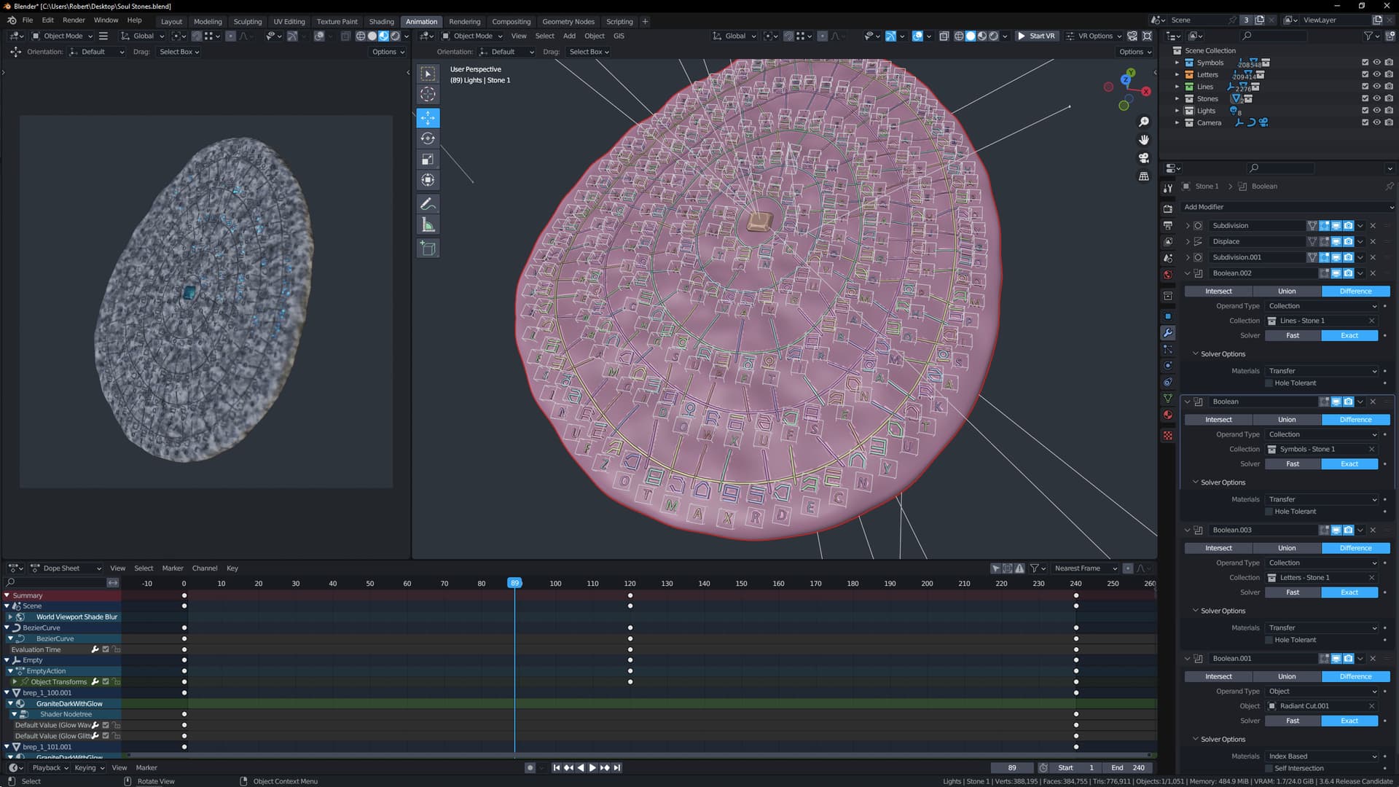Select the Measure tool icon
The image size is (1399, 787).
click(x=428, y=225)
